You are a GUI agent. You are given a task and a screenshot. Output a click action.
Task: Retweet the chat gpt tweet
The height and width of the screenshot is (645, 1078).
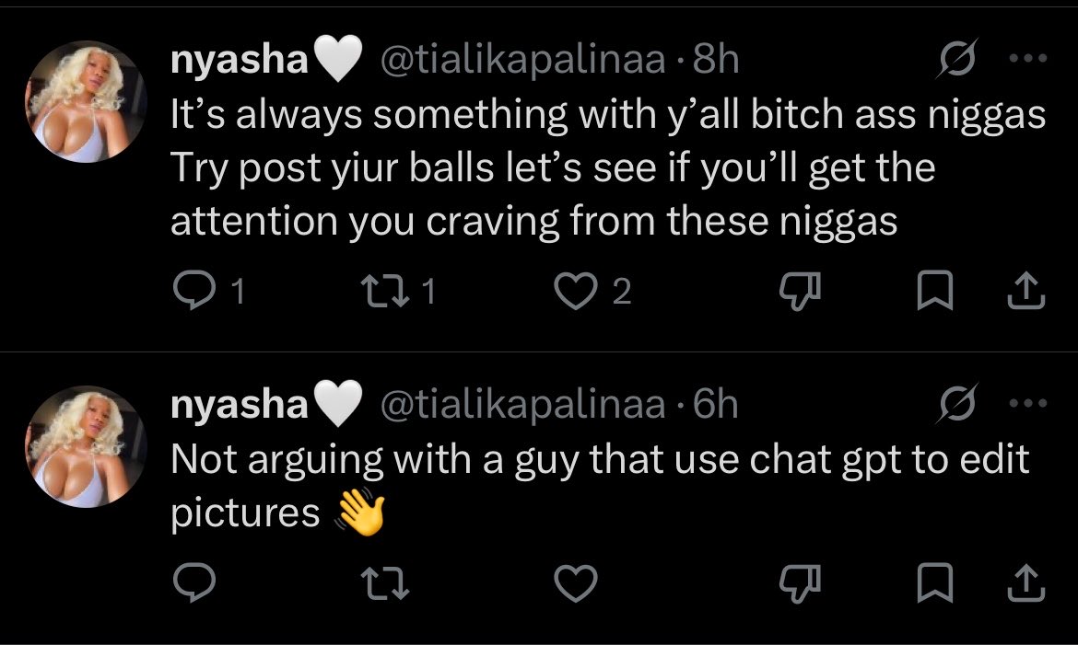pyautogui.click(x=385, y=582)
